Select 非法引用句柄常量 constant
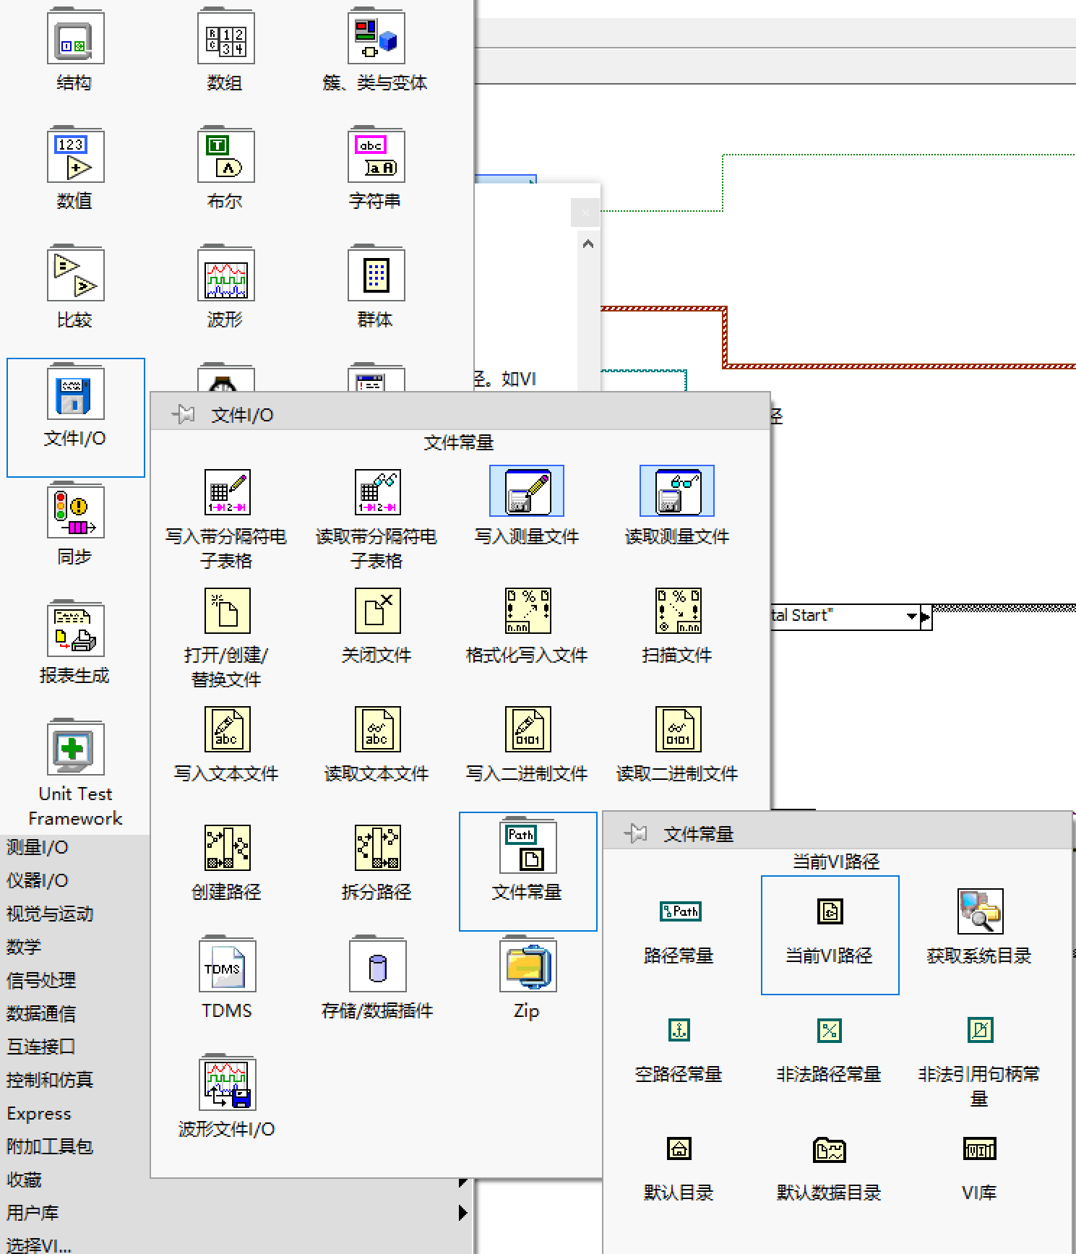Viewport: 1076px width, 1254px height. 980,1030
